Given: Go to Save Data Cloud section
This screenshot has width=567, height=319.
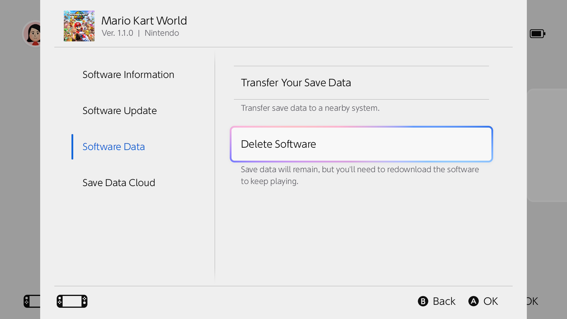Looking at the screenshot, I should [x=119, y=183].
